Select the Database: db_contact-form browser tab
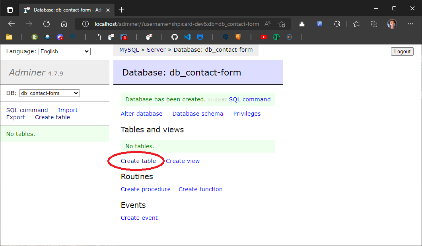 point(66,10)
